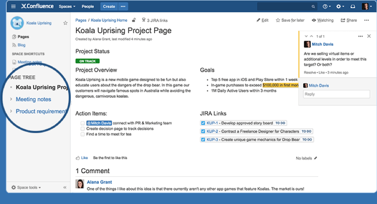Open the hamburger menu in the header
Image resolution: width=377 pixels, height=204 pixels.
click(13, 6)
